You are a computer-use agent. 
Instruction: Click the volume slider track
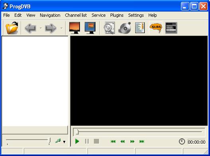tap(28, 140)
